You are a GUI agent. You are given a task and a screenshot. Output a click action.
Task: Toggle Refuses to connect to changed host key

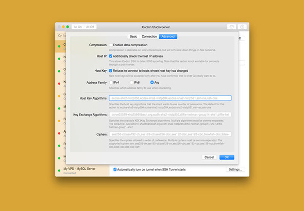111,71
